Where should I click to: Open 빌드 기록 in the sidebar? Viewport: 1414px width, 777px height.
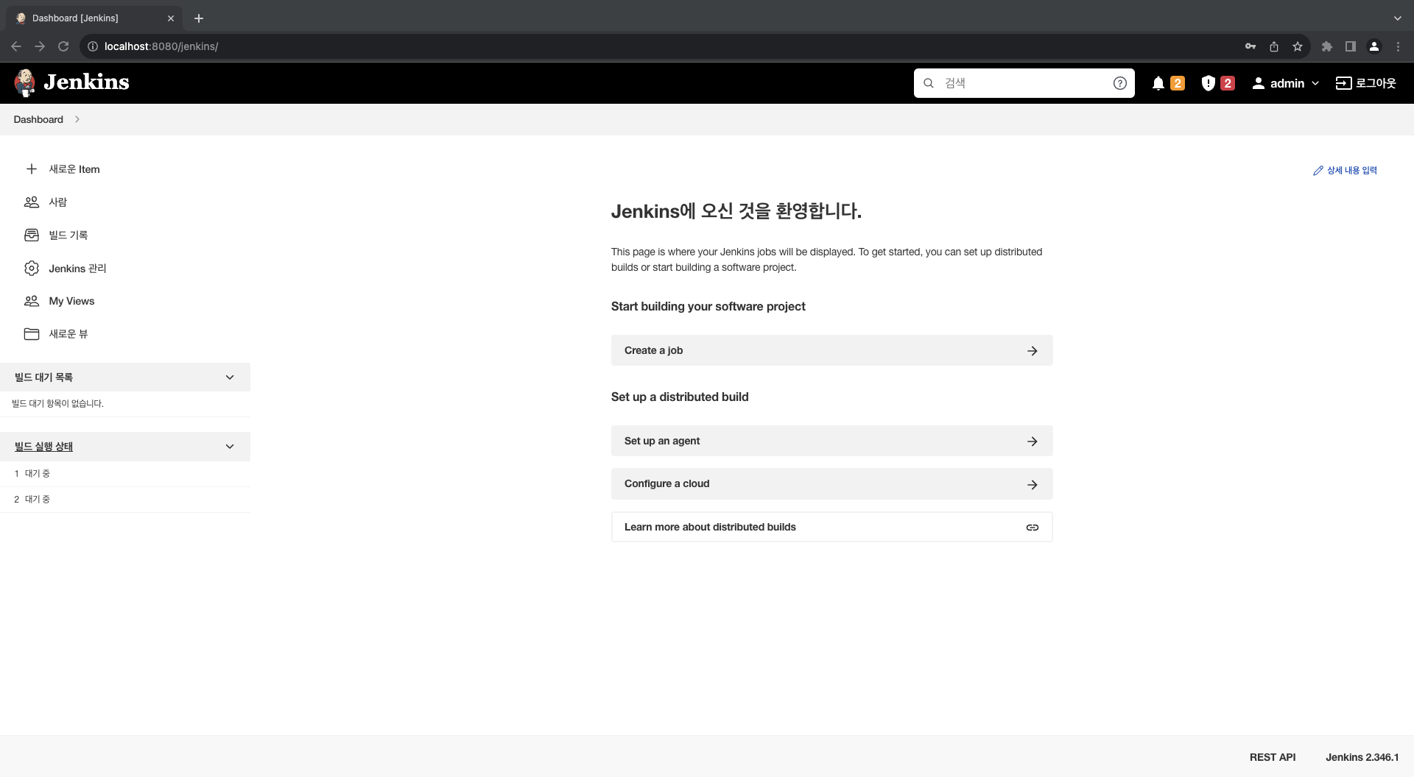point(68,235)
